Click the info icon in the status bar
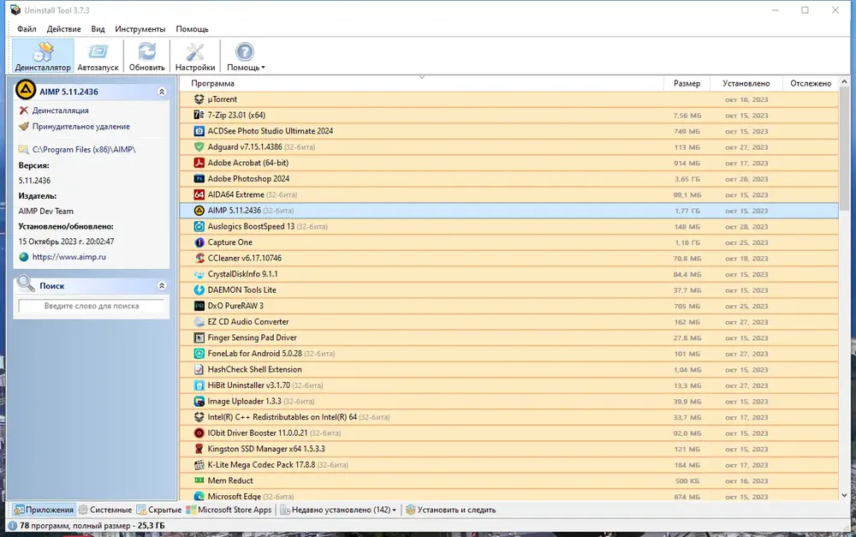The width and height of the screenshot is (856, 537). click(13, 526)
